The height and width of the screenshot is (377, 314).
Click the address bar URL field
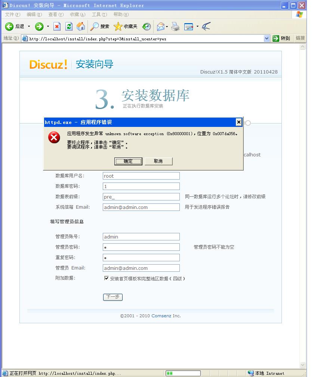[145, 39]
